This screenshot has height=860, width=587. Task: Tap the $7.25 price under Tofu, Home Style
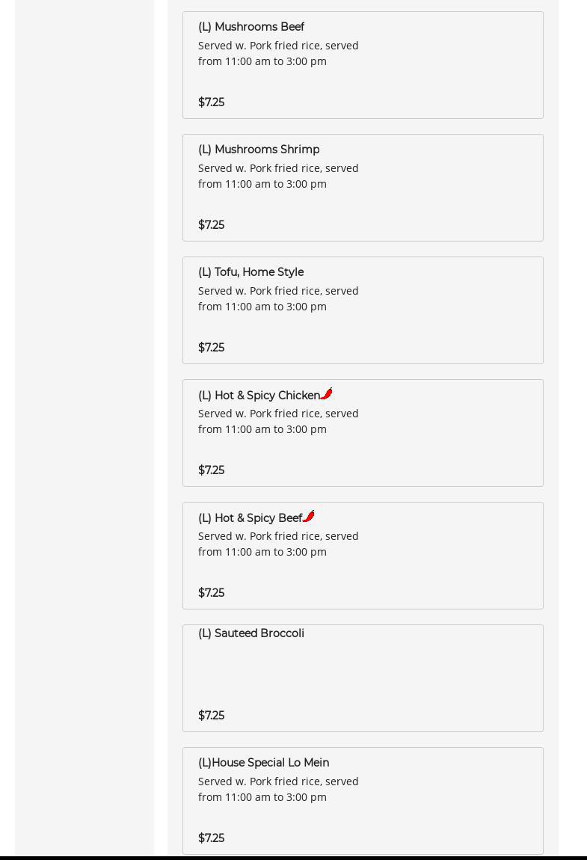tap(211, 348)
